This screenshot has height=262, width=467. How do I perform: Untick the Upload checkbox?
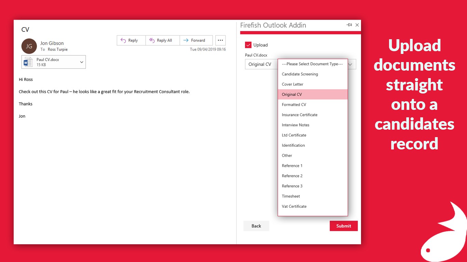[248, 45]
